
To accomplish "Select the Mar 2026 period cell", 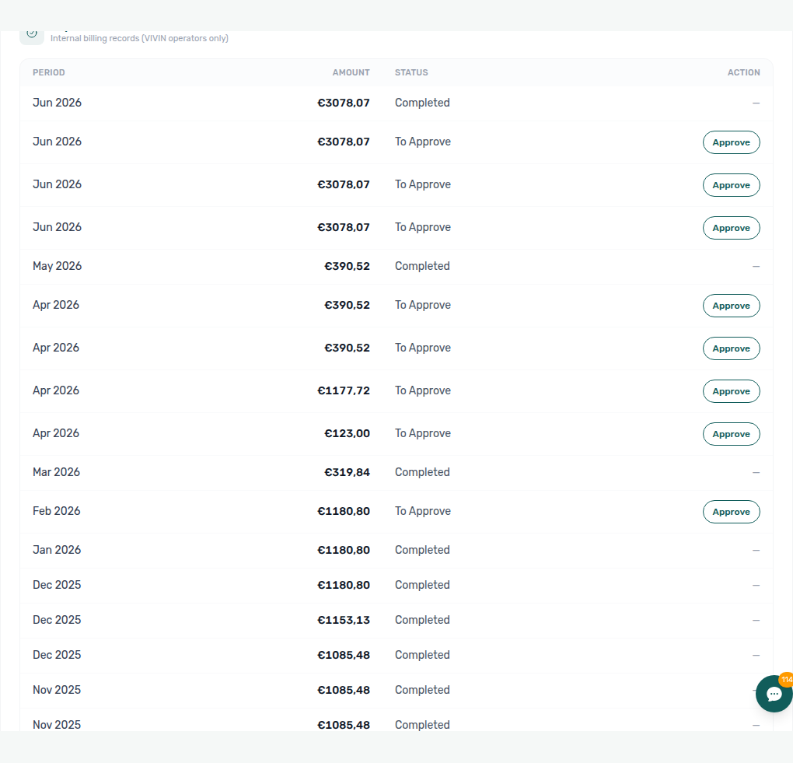I will coord(56,472).
